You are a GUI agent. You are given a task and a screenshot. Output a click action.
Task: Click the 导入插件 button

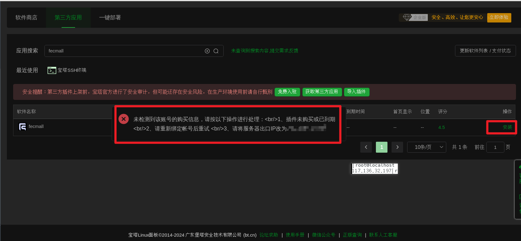click(x=357, y=92)
